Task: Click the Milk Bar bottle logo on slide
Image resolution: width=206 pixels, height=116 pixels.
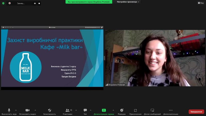Action: click(25, 67)
